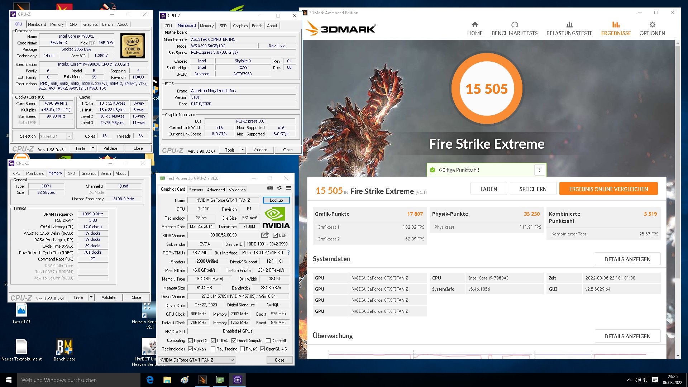The width and height of the screenshot is (688, 387).
Task: Click the DRAM Frequency 1999.9 MHz value
Action: coord(93,214)
